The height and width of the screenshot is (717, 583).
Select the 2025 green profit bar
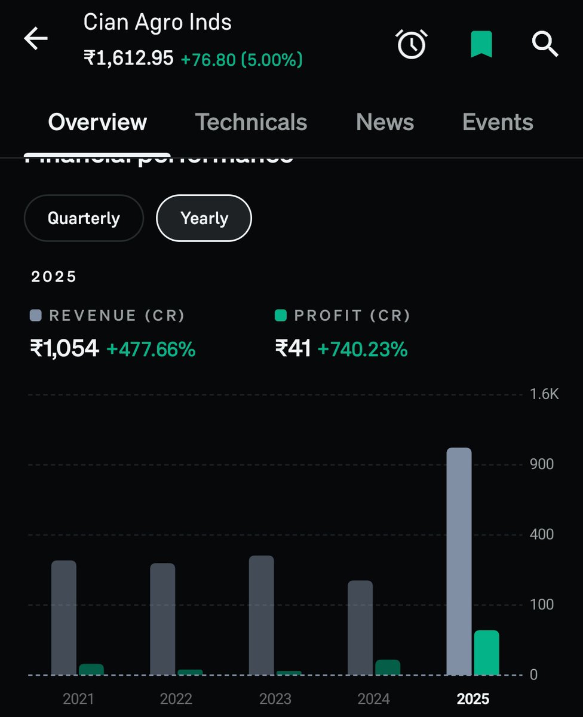(486, 652)
